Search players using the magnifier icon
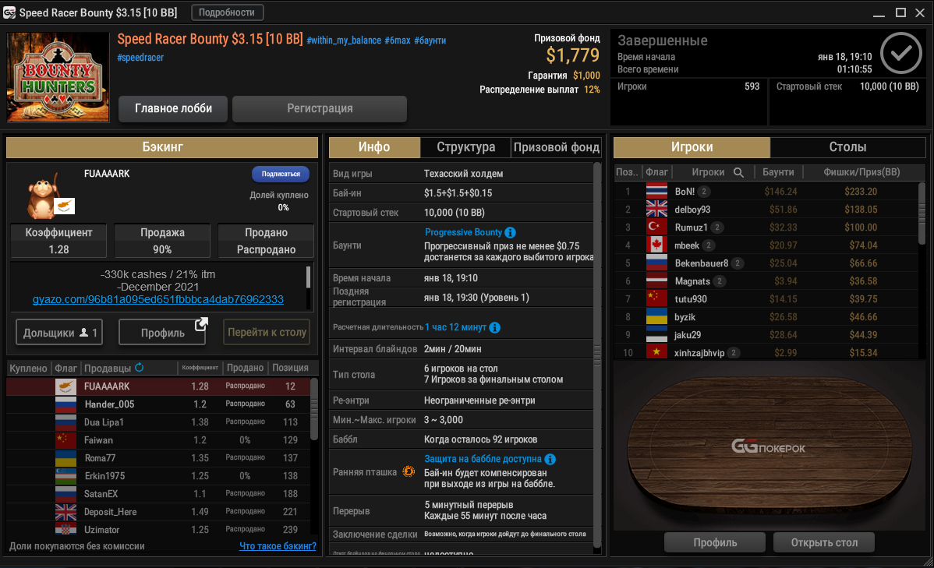This screenshot has width=934, height=568. (738, 172)
